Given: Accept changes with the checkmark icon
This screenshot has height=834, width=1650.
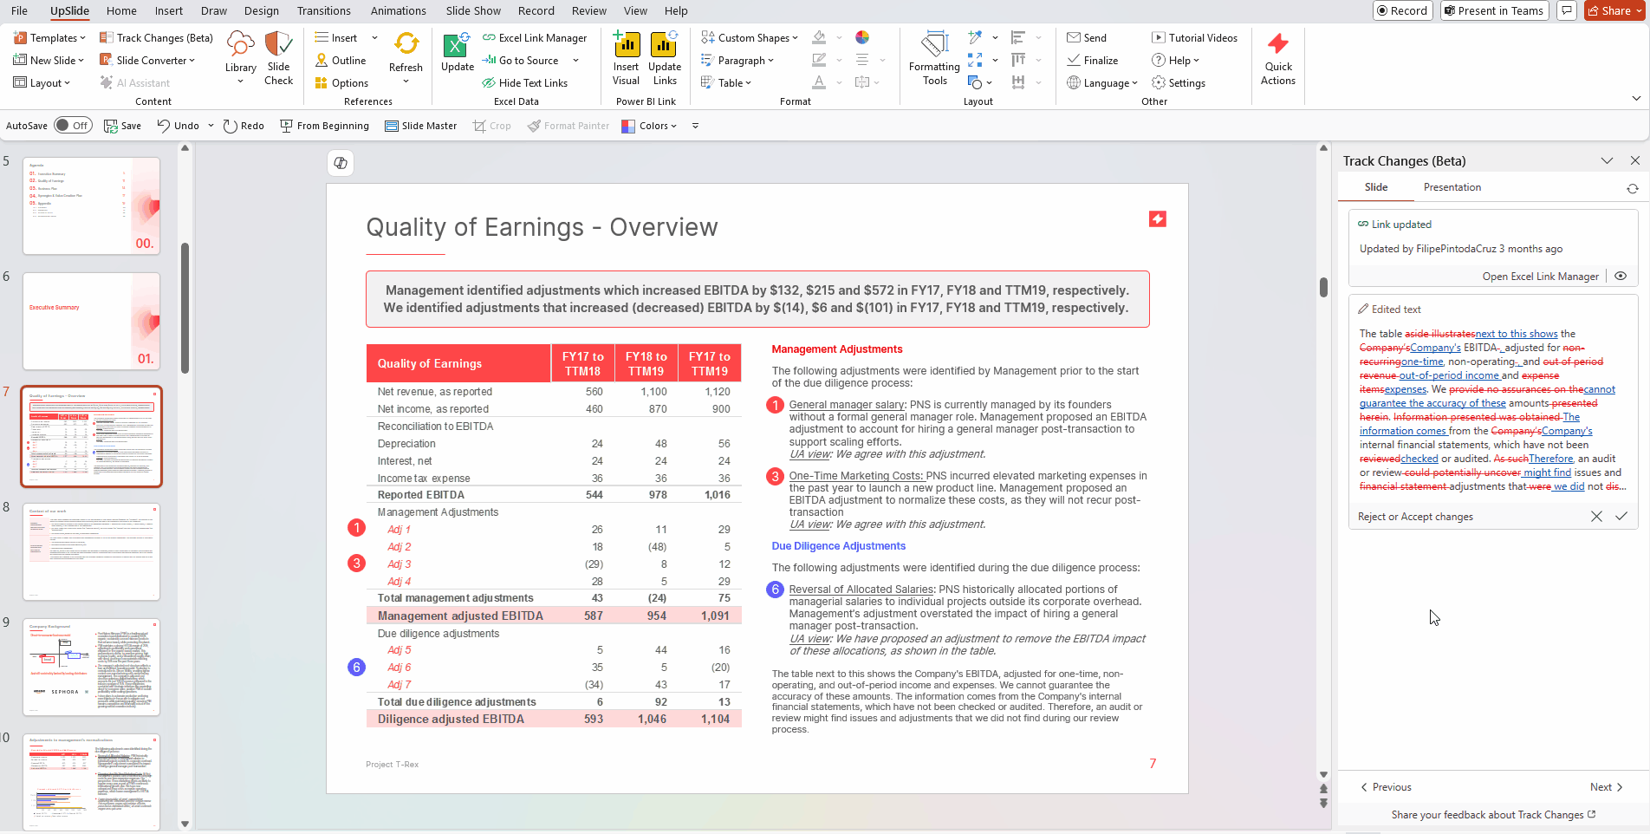Looking at the screenshot, I should (x=1621, y=516).
